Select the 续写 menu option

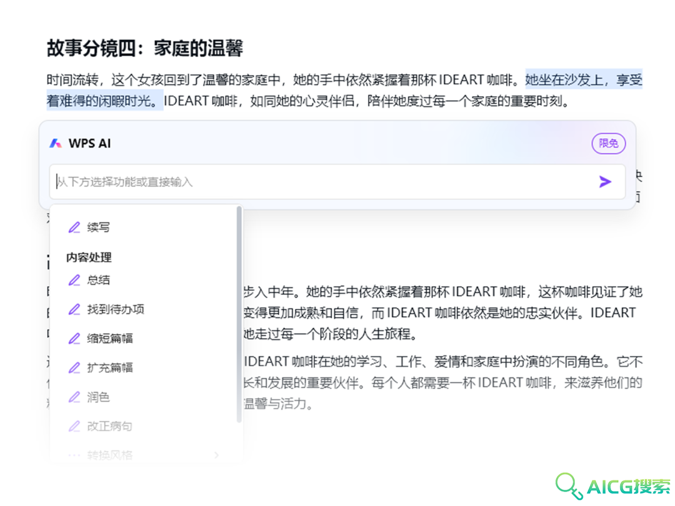tap(98, 227)
